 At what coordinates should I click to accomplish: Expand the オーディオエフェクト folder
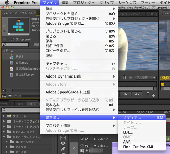[4, 122]
